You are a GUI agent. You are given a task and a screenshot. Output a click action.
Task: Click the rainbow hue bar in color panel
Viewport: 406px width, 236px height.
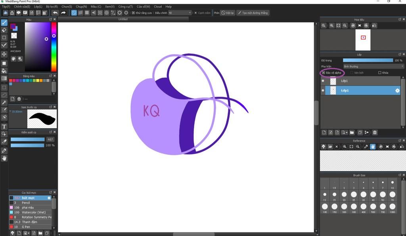(54, 47)
